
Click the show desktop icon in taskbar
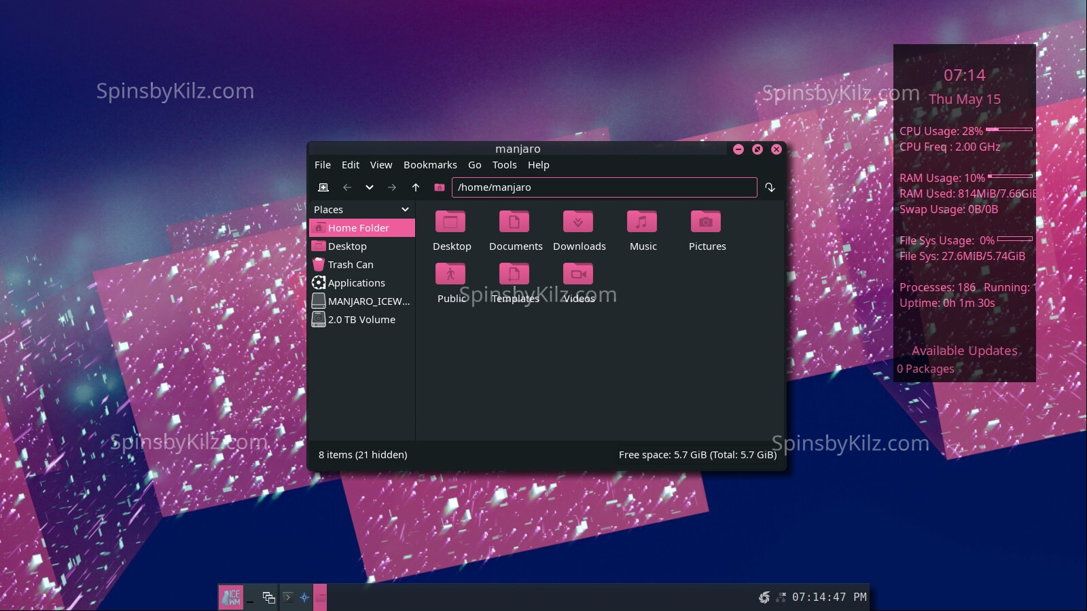[251, 598]
